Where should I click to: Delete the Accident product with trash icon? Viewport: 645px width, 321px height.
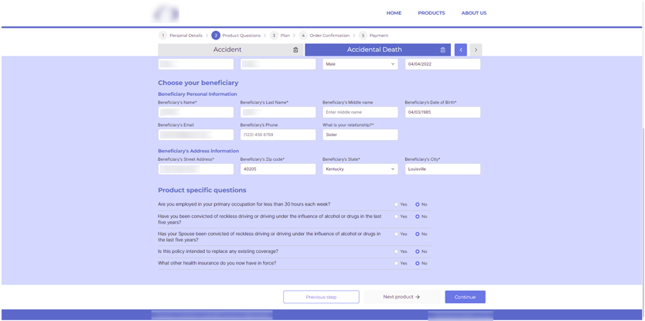click(295, 50)
